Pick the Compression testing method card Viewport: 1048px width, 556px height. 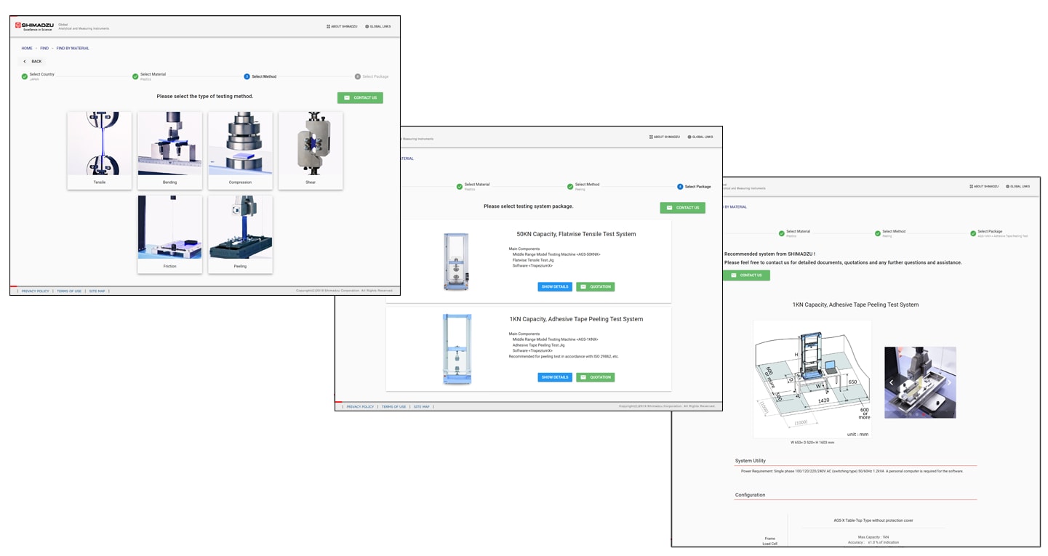pyautogui.click(x=240, y=150)
